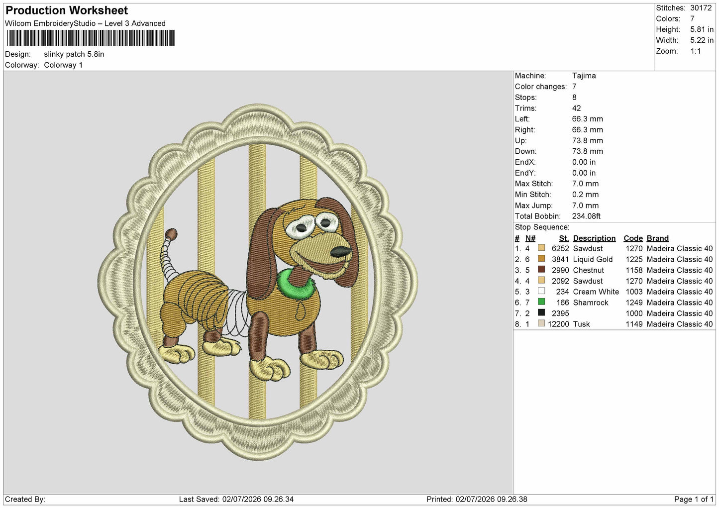This screenshot has height=508, width=719.
Task: Click the slinky dog embroidery design preview
Action: 258,282
